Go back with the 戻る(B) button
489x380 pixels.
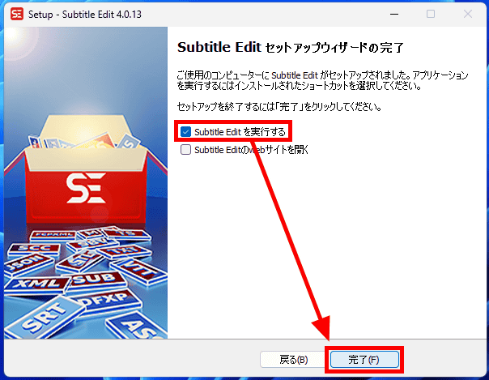click(294, 360)
